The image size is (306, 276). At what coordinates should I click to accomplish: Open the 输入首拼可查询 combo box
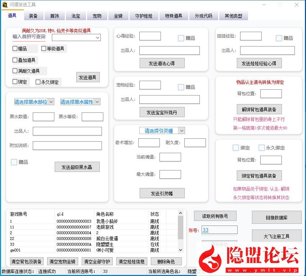pos(76,37)
